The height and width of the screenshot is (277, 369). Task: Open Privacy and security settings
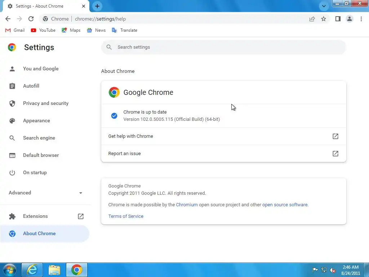coord(45,103)
